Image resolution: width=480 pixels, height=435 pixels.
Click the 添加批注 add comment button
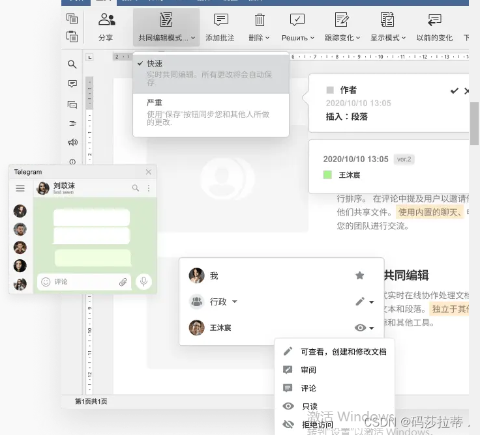[220, 27]
